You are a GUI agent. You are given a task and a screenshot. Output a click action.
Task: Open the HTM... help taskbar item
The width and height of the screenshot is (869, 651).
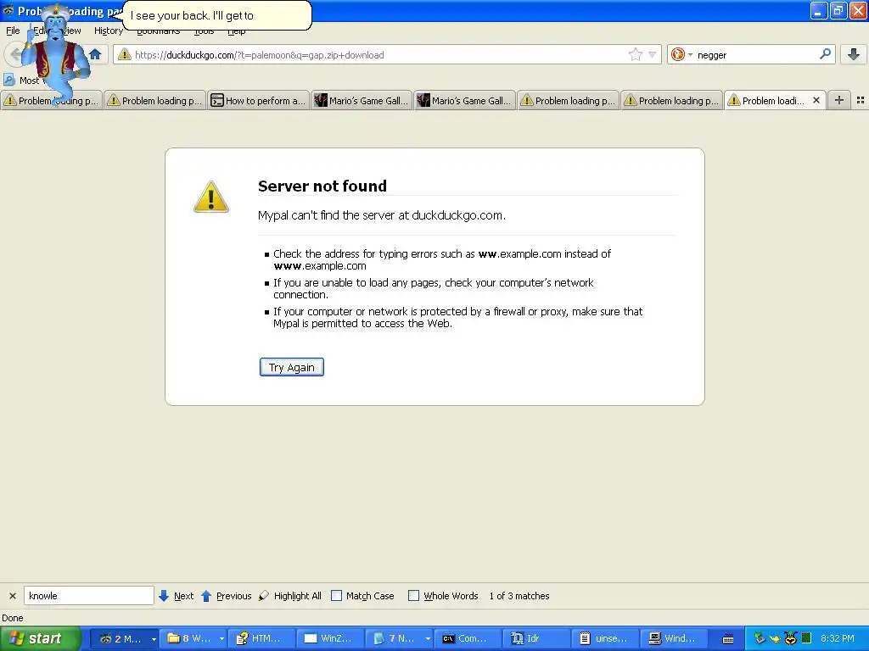pyautogui.click(x=261, y=638)
